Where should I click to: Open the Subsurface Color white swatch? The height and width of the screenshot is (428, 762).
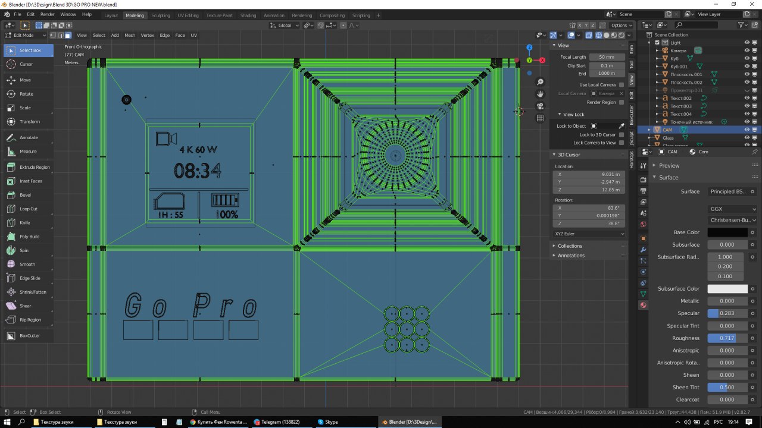pyautogui.click(x=727, y=288)
